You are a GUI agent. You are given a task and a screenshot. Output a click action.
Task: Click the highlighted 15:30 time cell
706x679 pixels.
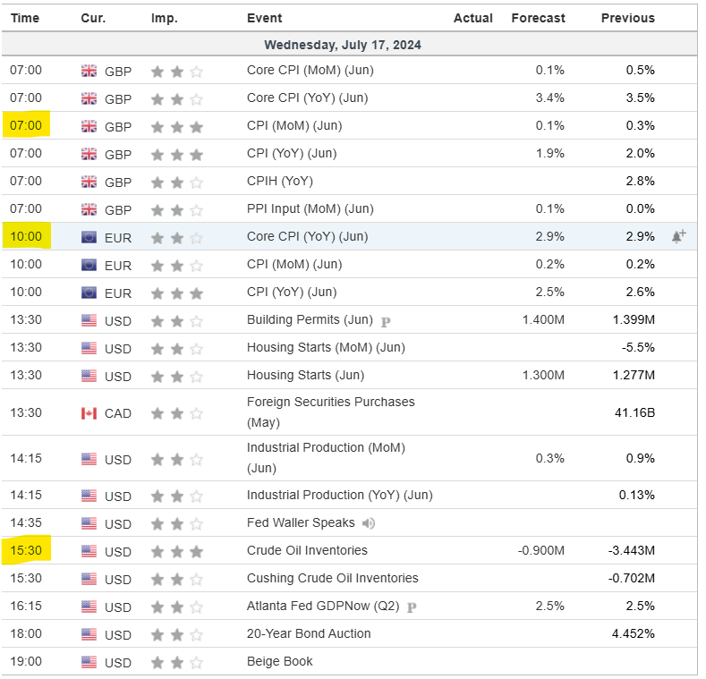coord(26,551)
